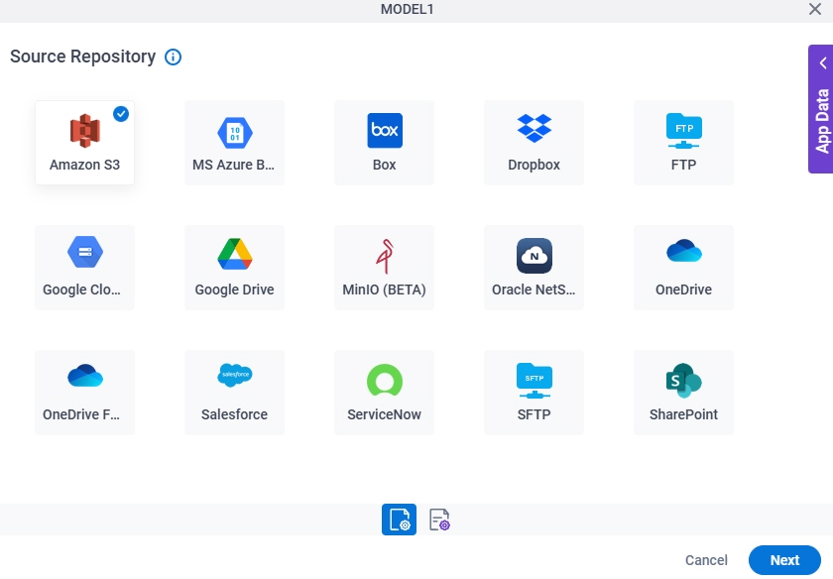
Task: Choose Salesforce as source repository
Action: click(234, 392)
